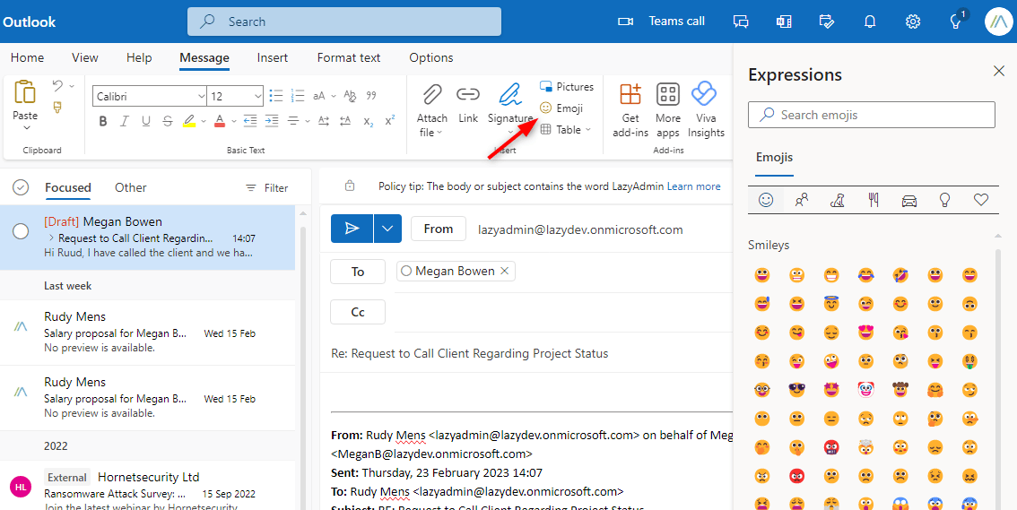The image size is (1017, 510).
Task: Open the send options dropdown arrow
Action: click(x=387, y=229)
